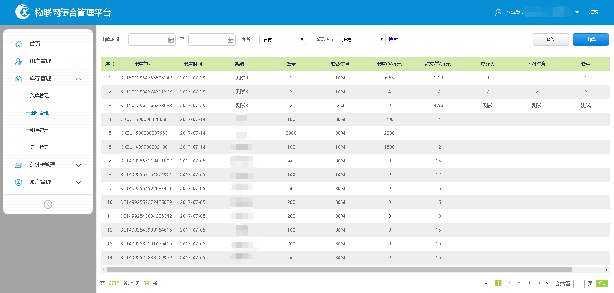This screenshot has width=614, height=293.
Task: Click the 查询 button
Action: [x=551, y=40]
